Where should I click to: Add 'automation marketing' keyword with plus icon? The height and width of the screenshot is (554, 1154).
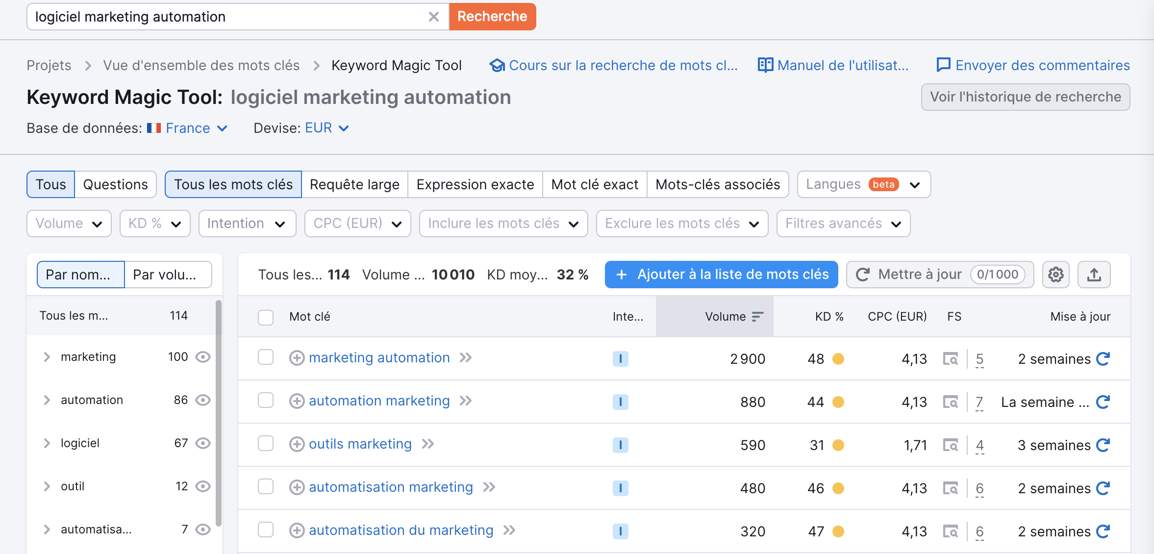tap(297, 402)
